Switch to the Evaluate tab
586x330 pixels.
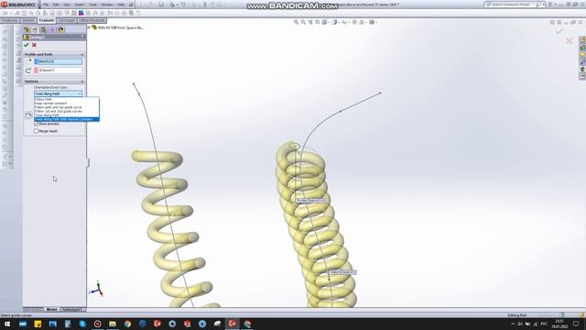pos(47,20)
